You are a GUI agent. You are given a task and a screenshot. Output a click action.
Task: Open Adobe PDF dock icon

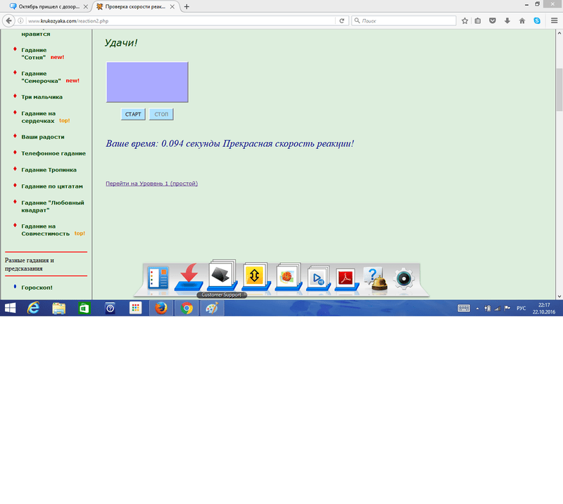tap(346, 279)
